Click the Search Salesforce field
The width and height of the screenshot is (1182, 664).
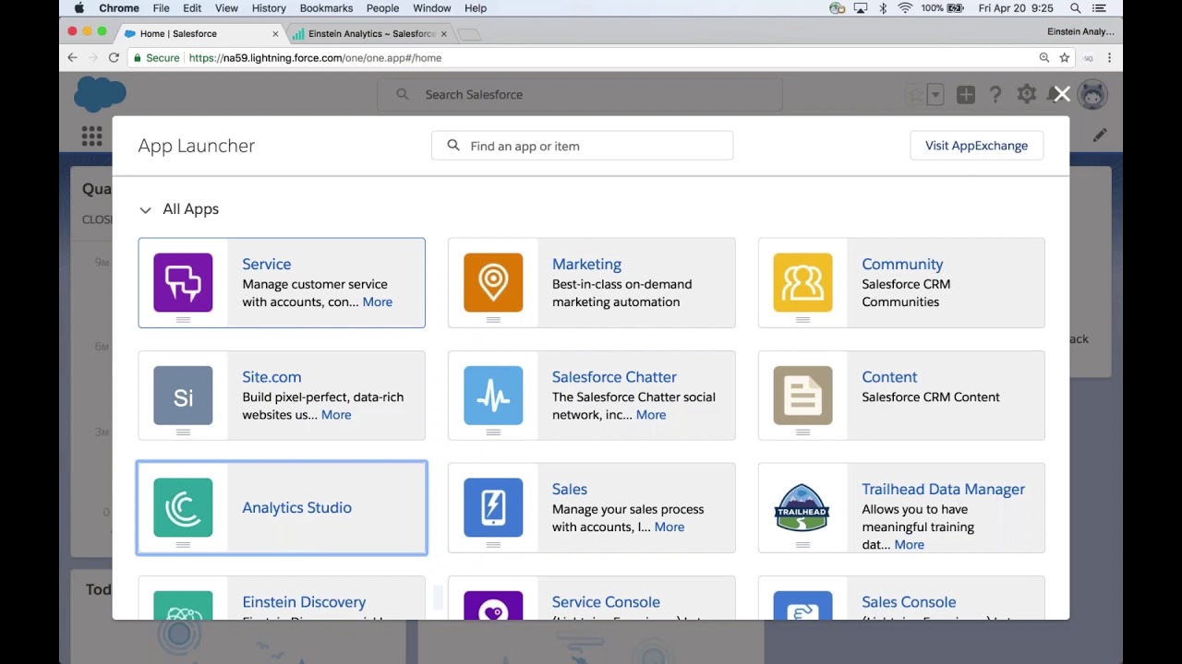point(579,94)
